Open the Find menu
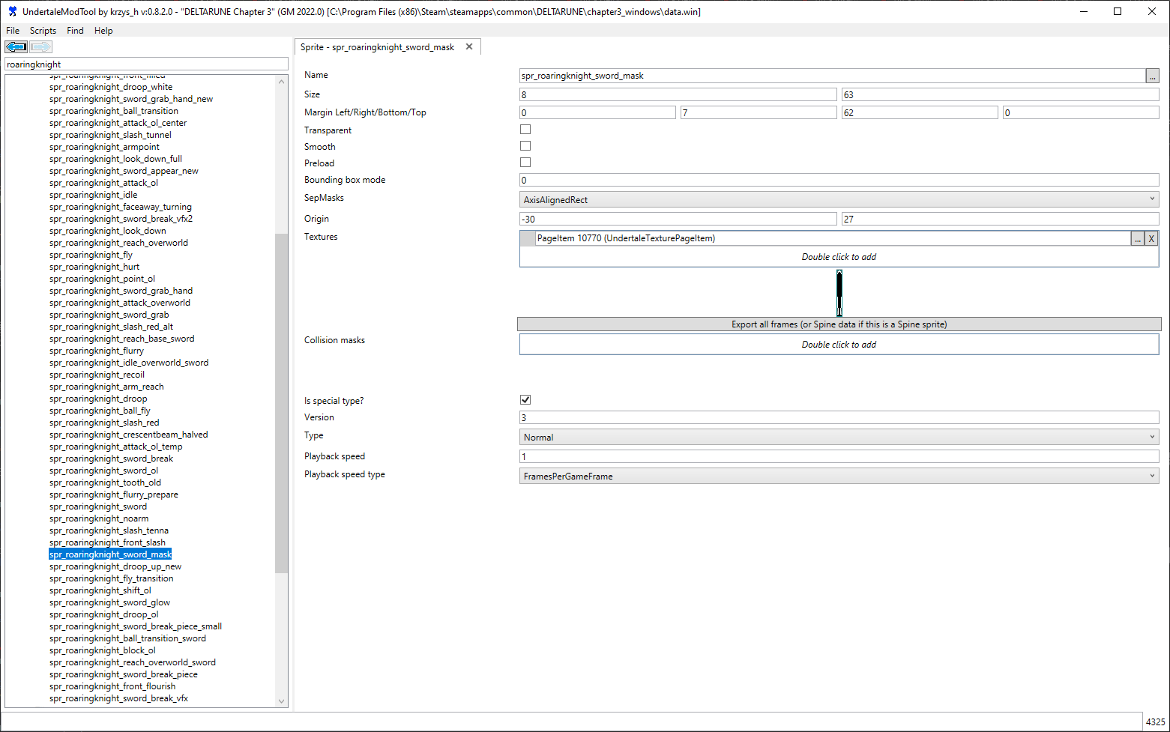The height and width of the screenshot is (732, 1170). click(x=75, y=31)
